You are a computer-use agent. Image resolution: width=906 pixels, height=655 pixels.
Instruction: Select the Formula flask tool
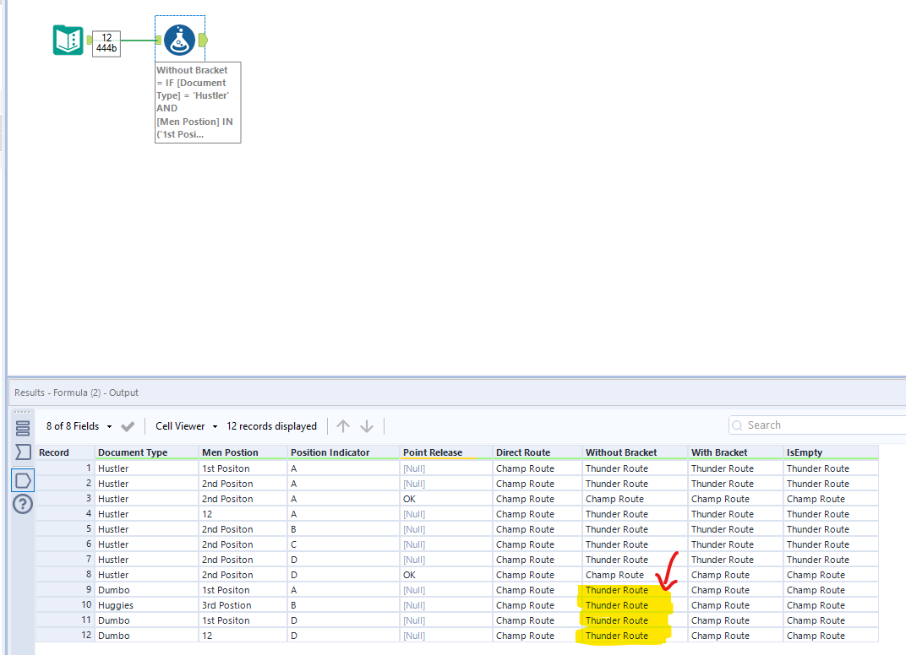(x=179, y=40)
